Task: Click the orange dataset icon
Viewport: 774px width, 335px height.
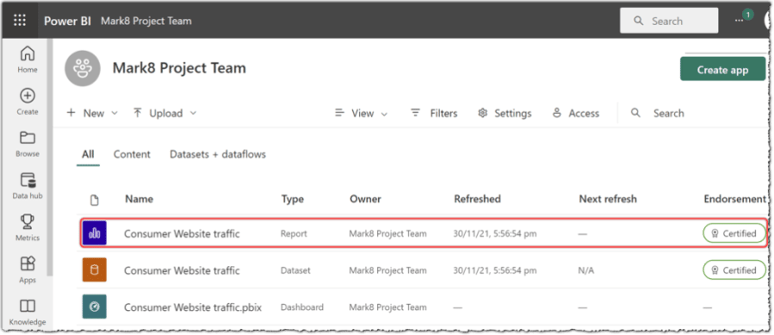Action: 94,270
